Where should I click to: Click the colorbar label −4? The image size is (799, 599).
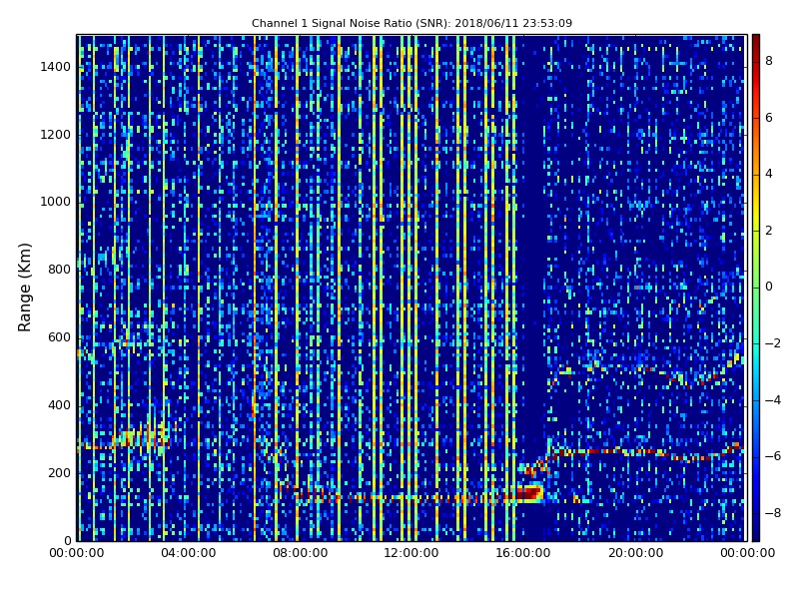point(773,400)
